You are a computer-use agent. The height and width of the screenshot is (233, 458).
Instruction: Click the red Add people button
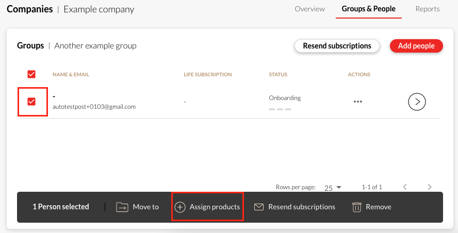tap(416, 46)
